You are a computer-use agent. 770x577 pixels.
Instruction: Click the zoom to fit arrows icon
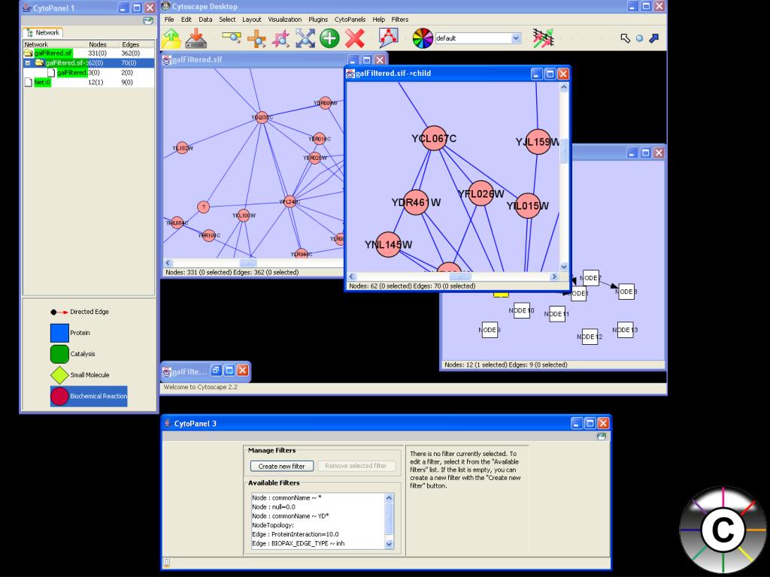tap(305, 38)
